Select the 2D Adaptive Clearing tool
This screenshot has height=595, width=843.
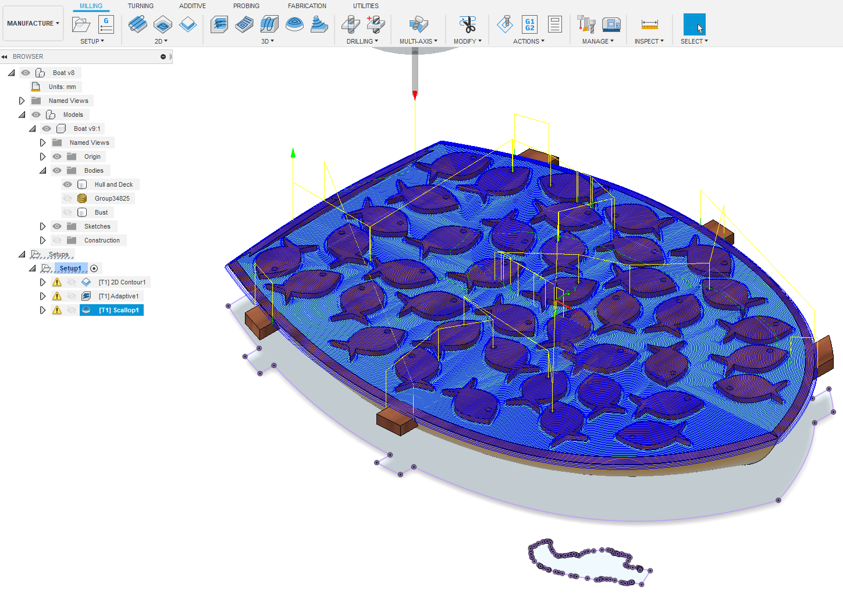138,24
